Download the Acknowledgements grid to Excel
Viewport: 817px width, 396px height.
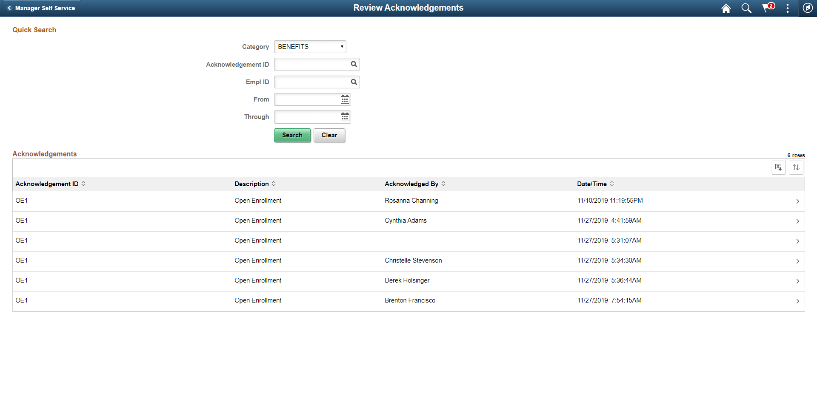779,167
